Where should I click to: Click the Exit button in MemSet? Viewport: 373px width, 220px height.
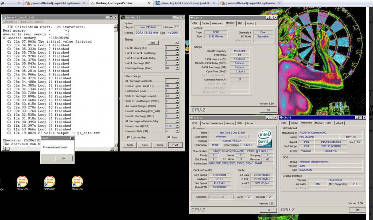tap(175, 145)
